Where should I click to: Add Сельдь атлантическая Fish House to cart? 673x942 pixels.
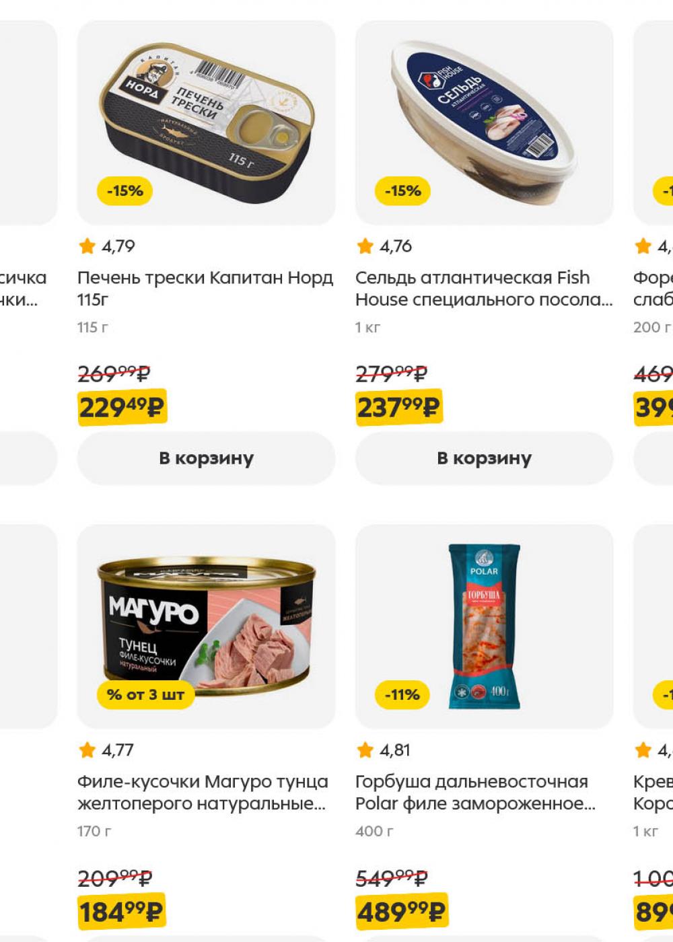click(x=484, y=458)
